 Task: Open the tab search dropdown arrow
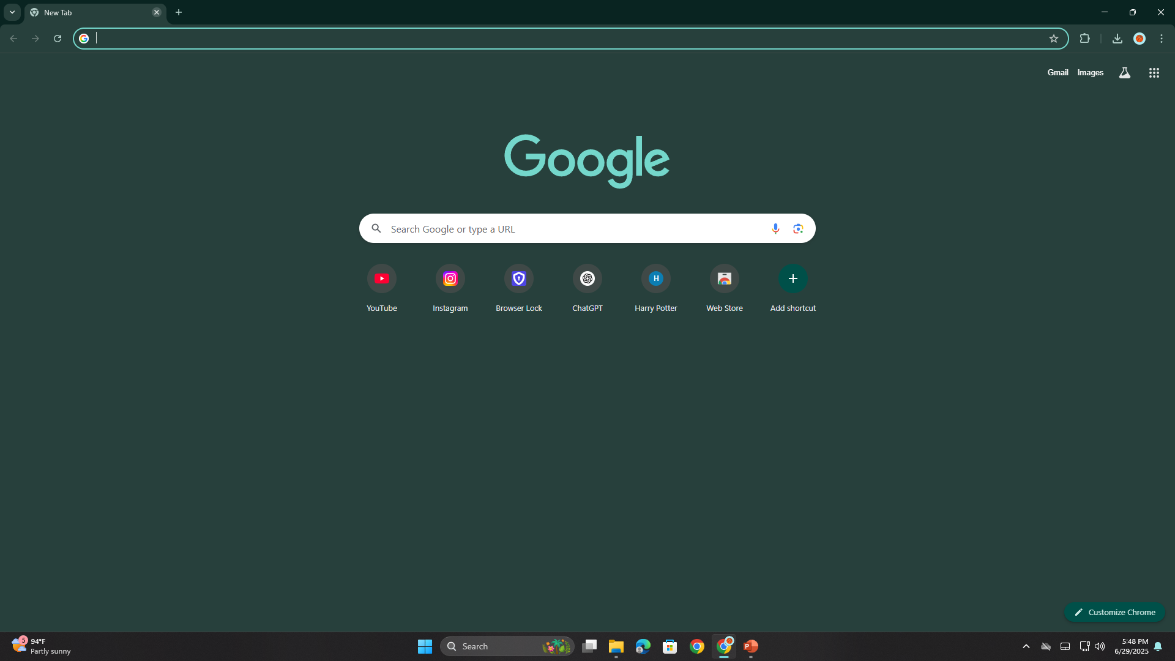tap(12, 12)
